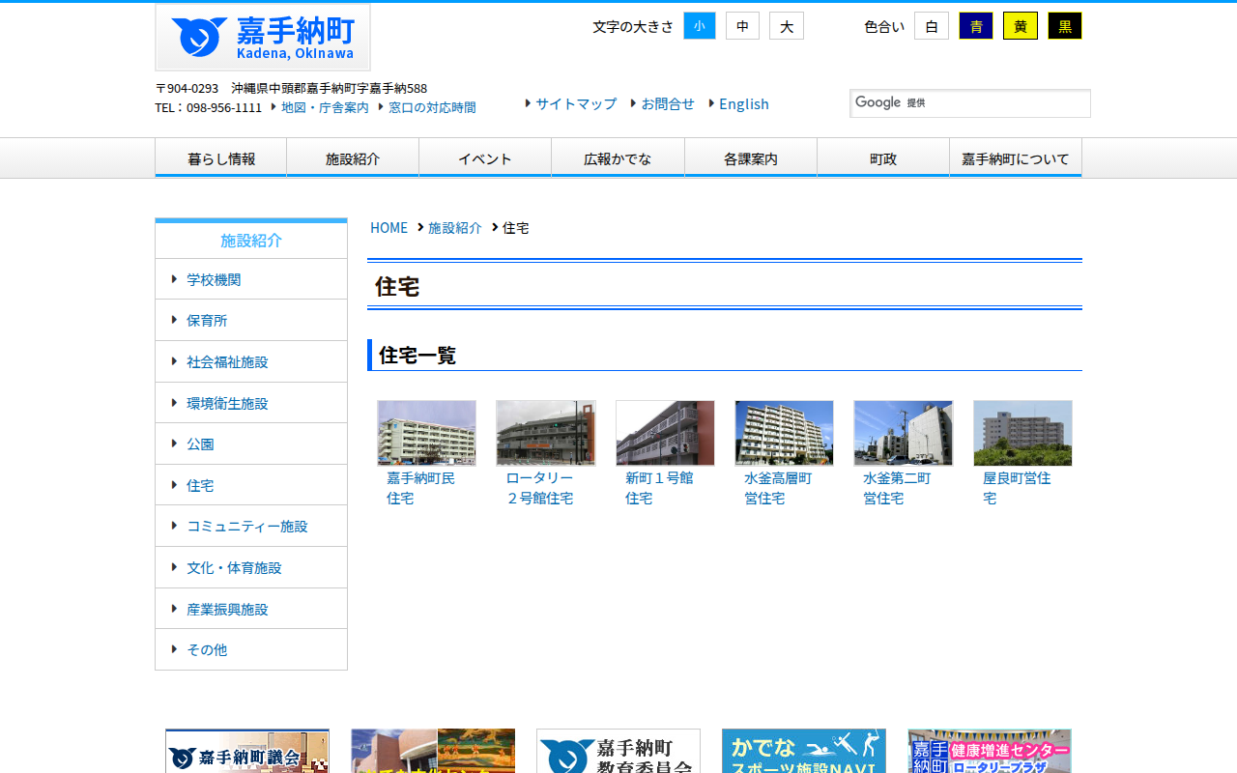
Task: Open the 健康増進センター ロータリープラザ banner
Action: tap(989, 751)
